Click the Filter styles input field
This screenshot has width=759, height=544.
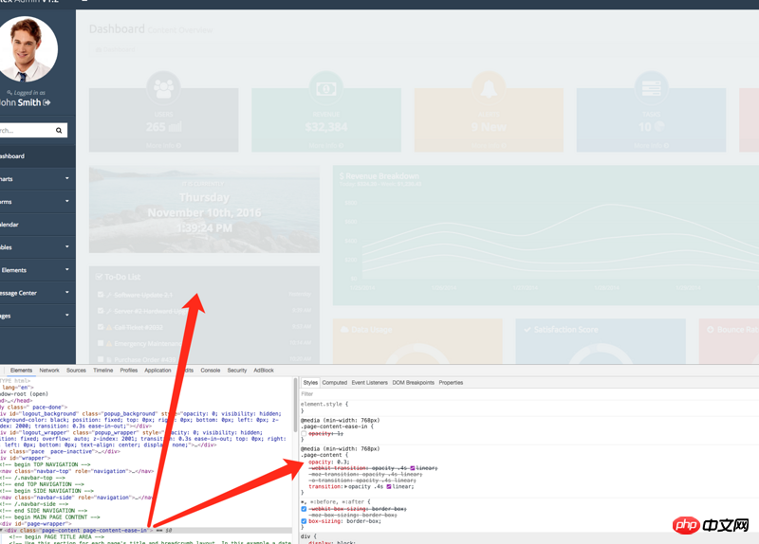[379, 393]
